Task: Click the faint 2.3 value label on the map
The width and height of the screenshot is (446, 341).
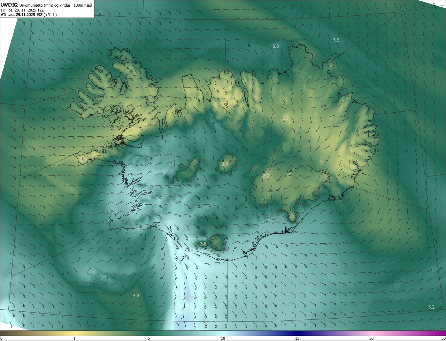Action: [x=285, y=118]
